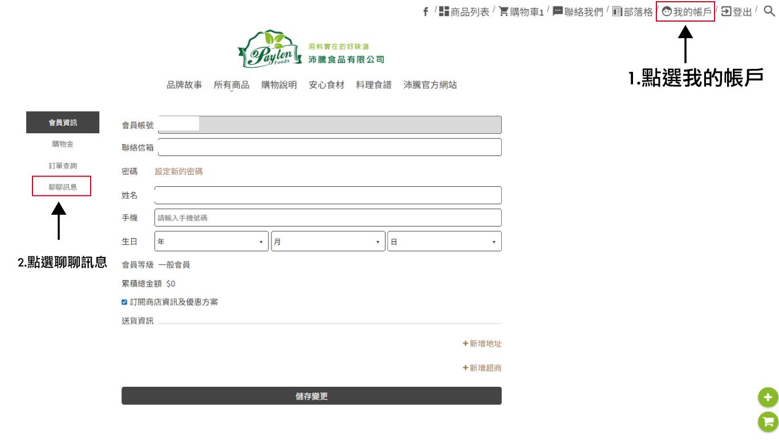The image size is (779, 446).
Task: Select 聊聊訊息 sidebar item
Action: click(62, 187)
